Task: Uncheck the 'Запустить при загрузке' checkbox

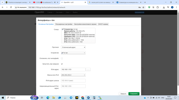Action: click(62, 64)
